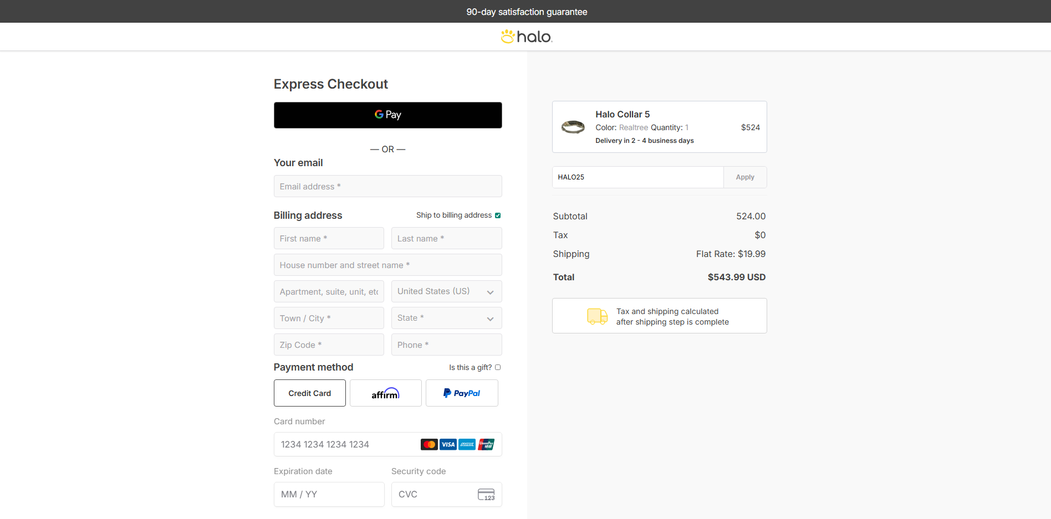This screenshot has height=519, width=1051.
Task: Click the UnionPay card icon
Action: [x=486, y=444]
